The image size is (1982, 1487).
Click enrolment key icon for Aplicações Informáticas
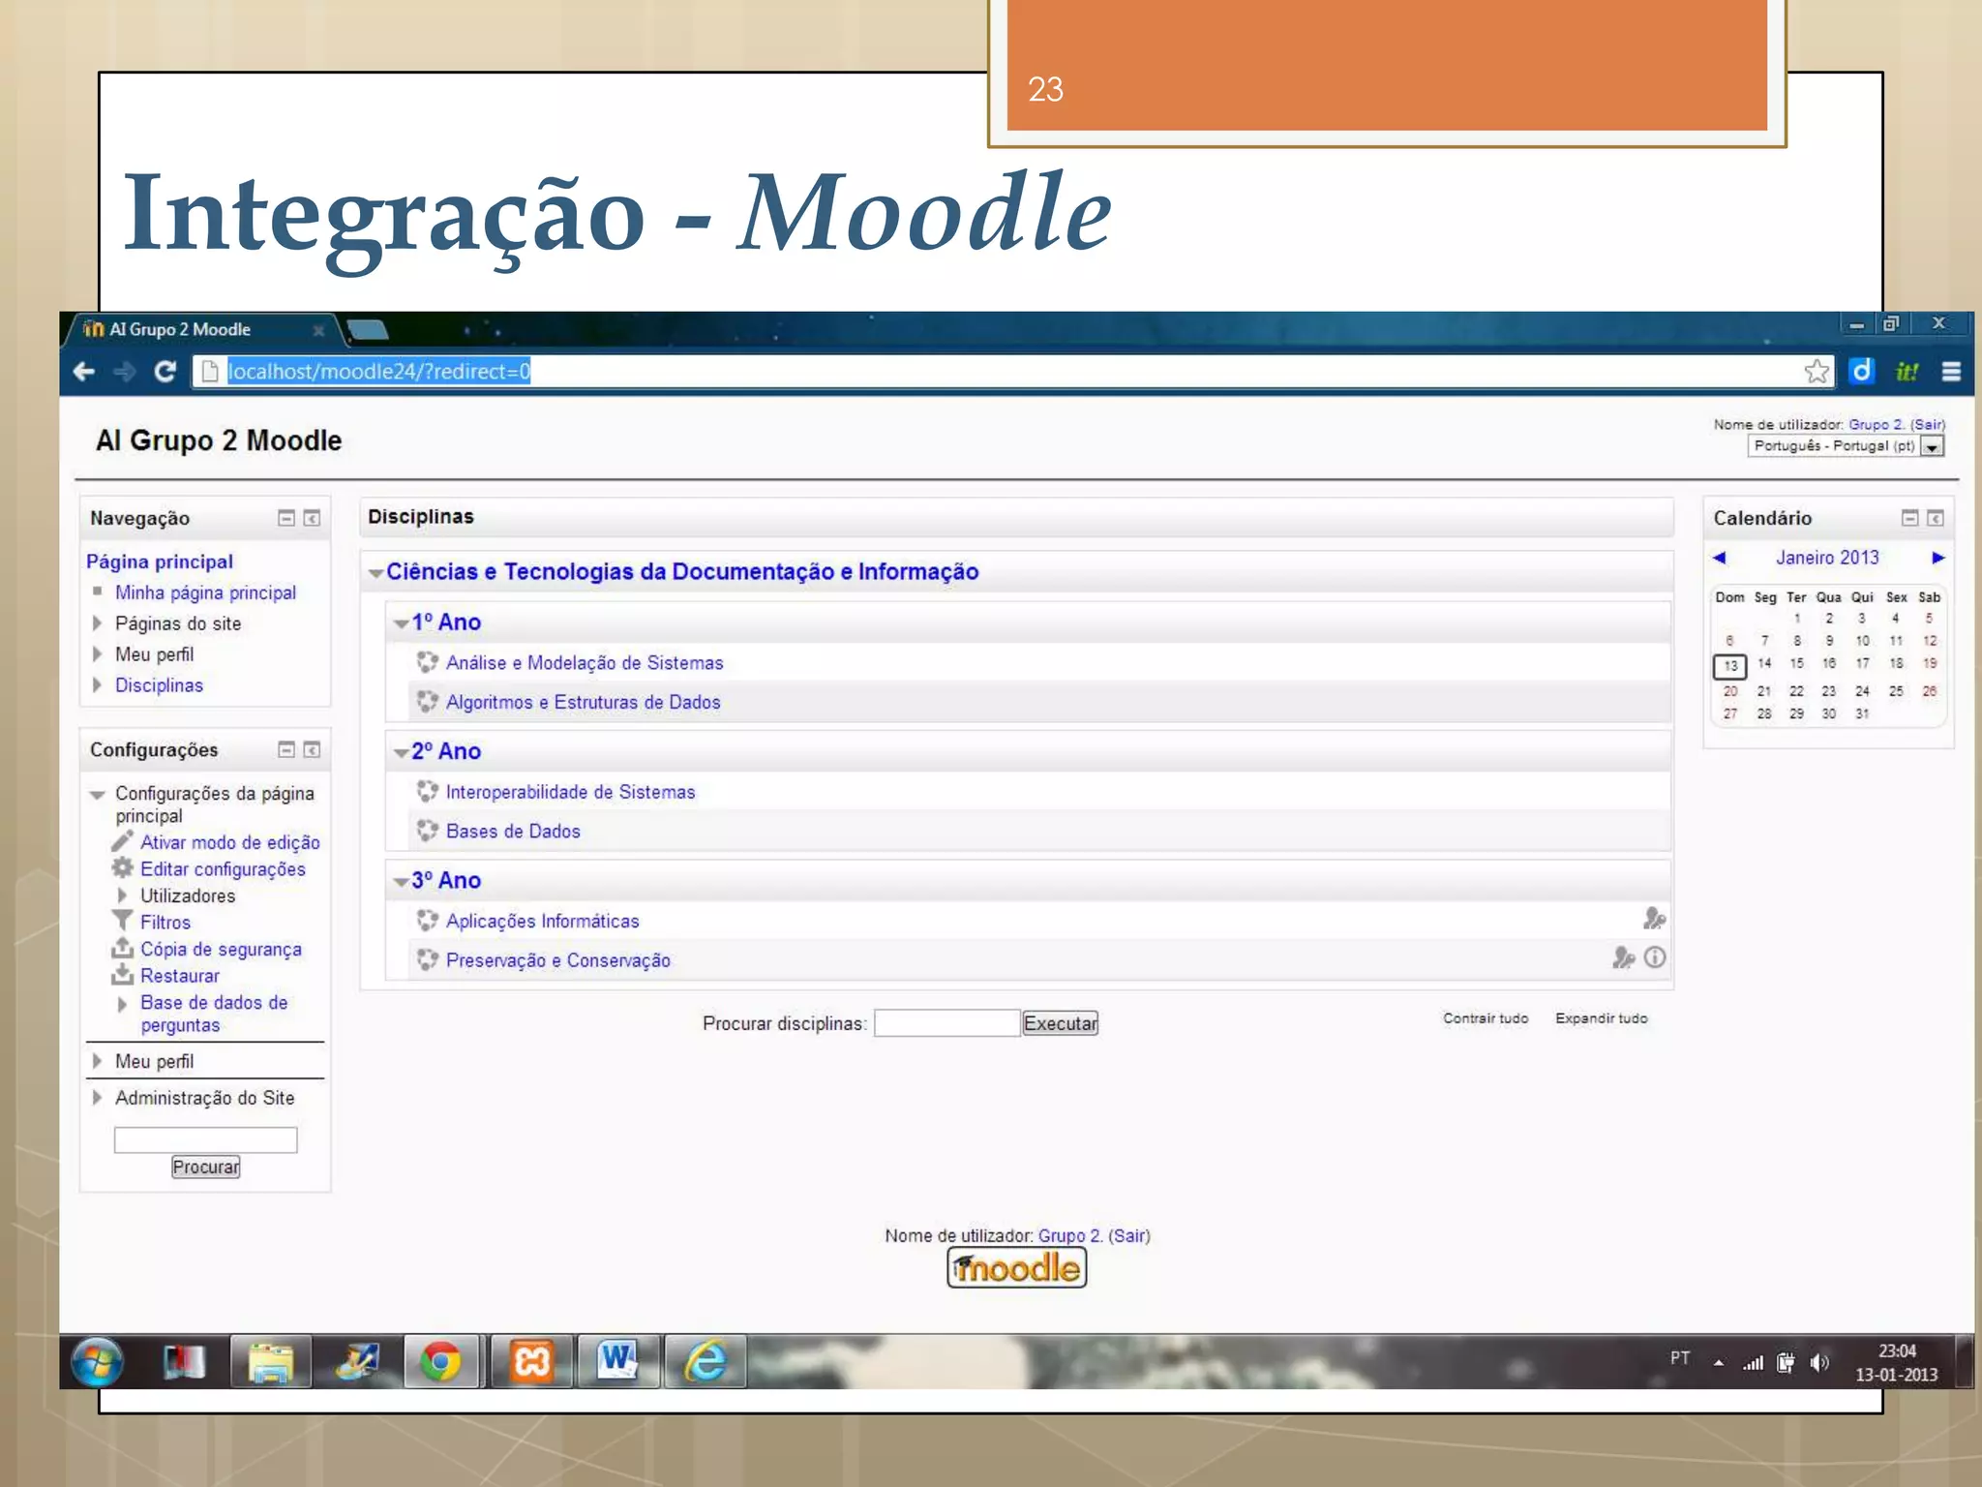click(1654, 918)
